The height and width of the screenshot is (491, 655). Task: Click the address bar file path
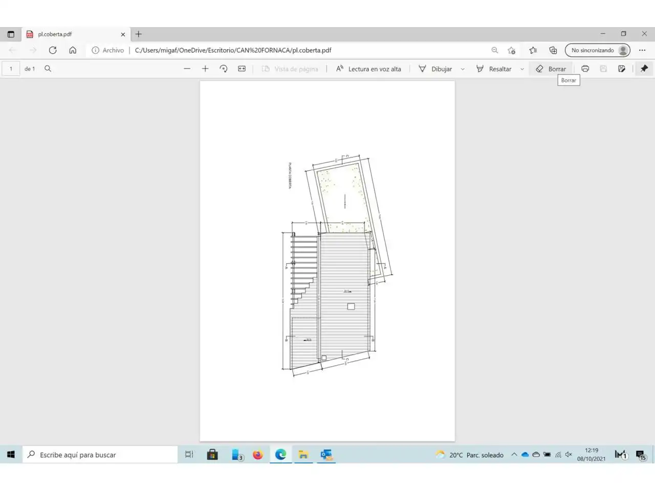tap(233, 50)
